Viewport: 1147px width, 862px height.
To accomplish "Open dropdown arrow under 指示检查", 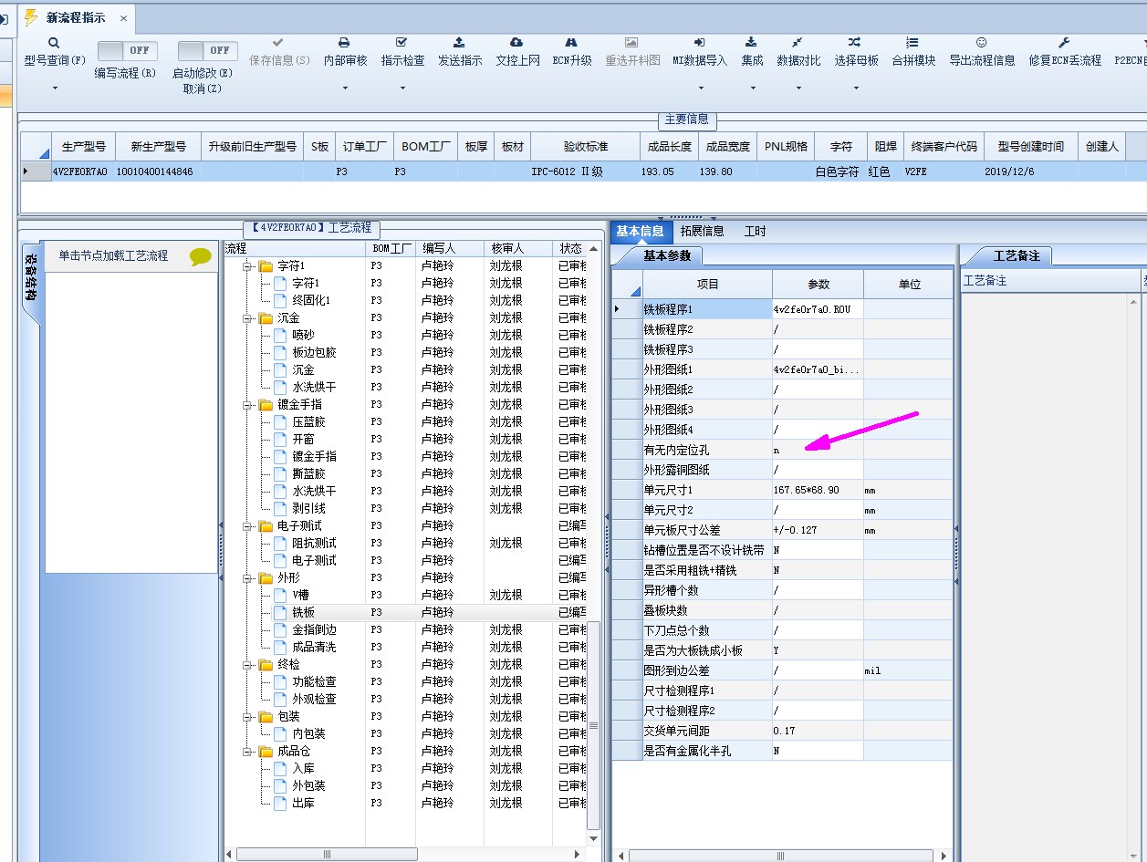I will click(x=402, y=88).
